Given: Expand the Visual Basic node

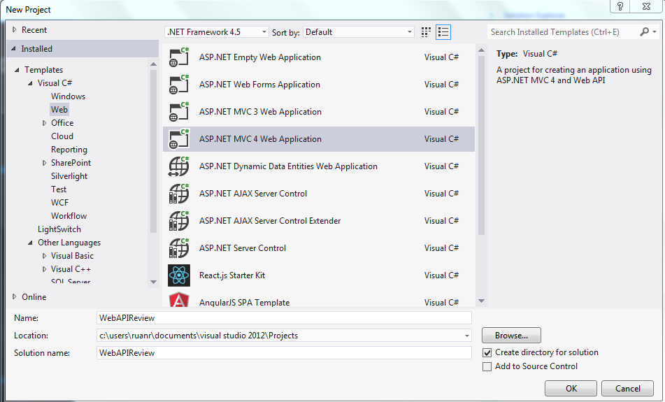Looking at the screenshot, I should (44, 256).
